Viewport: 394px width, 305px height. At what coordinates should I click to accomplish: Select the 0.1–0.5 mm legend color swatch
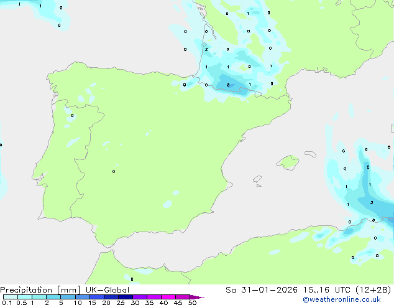point(11,297)
